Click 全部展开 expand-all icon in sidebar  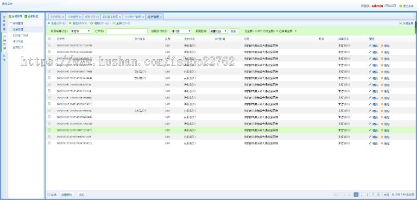[x=10, y=16]
